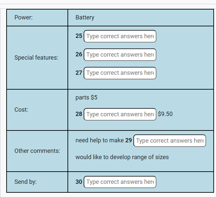Focus the question 29 answer input
216x197 pixels.
point(170,141)
